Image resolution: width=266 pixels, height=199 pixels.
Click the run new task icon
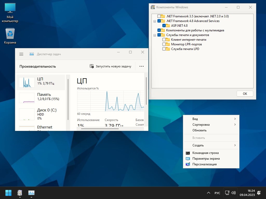(x=92, y=66)
